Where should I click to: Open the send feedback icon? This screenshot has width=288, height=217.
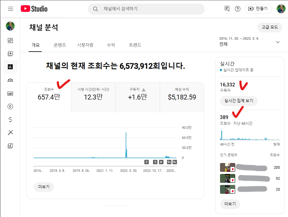[227, 9]
